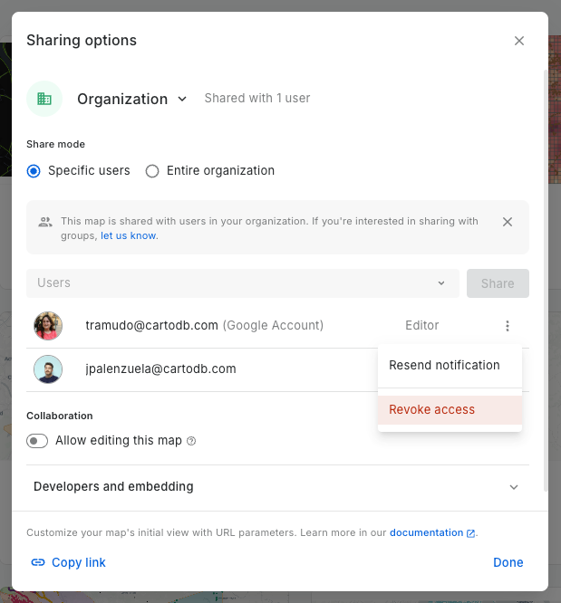Viewport: 561px width, 603px height.
Task: Select the Entire organization radio option
Action: (152, 170)
